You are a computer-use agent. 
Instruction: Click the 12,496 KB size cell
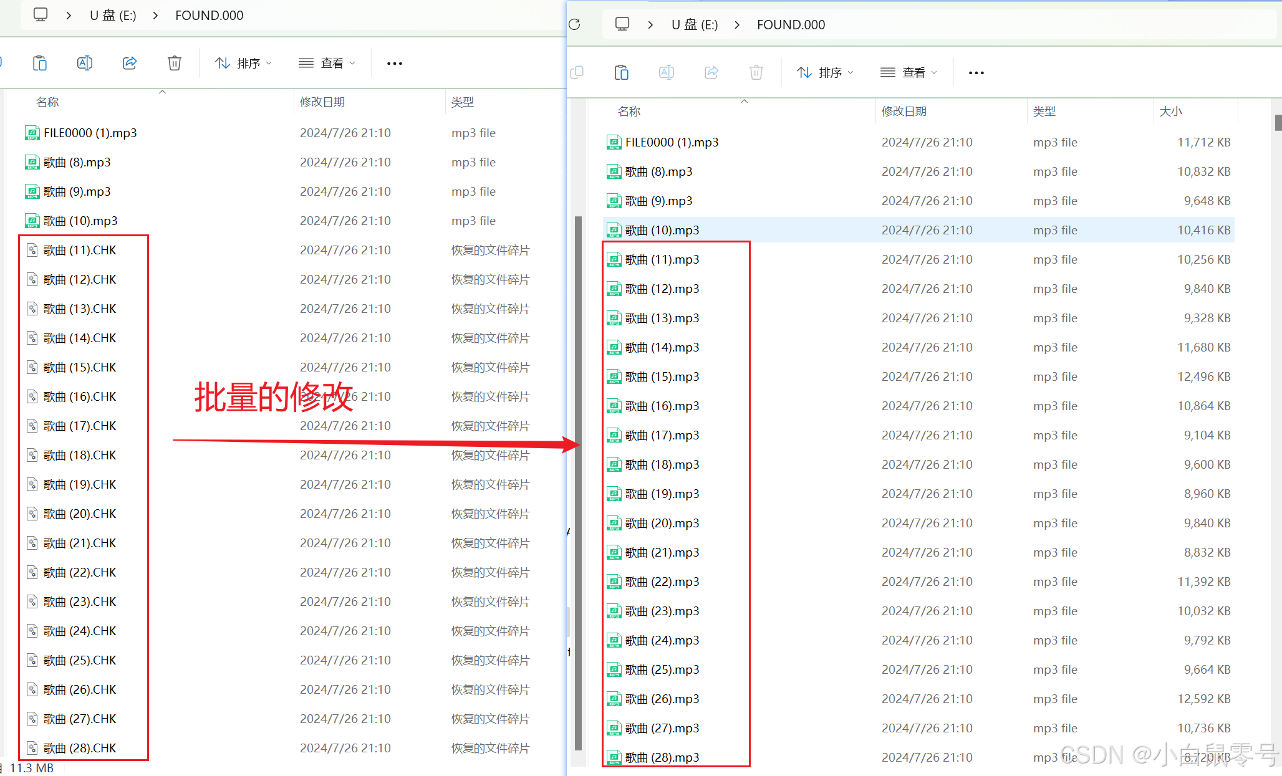click(1203, 376)
